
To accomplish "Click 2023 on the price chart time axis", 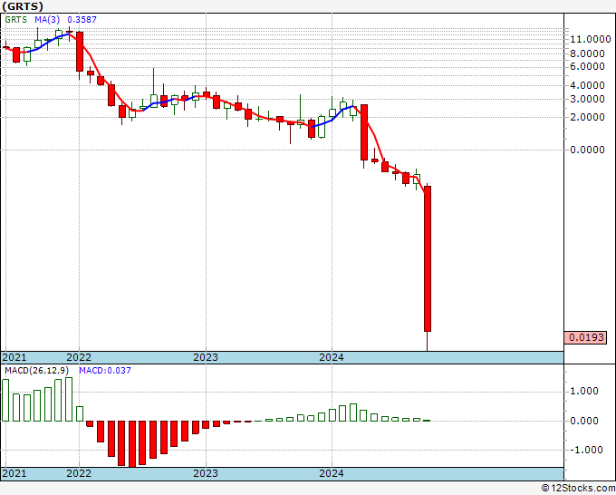I will (206, 357).
